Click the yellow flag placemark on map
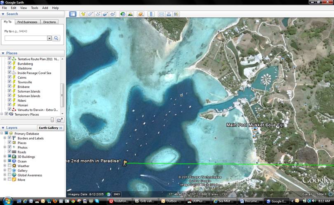Viewport: 334px width, 205px height. click(x=125, y=163)
